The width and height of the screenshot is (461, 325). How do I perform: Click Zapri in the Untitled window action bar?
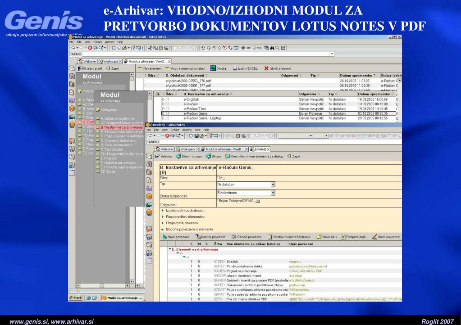[x=293, y=156]
